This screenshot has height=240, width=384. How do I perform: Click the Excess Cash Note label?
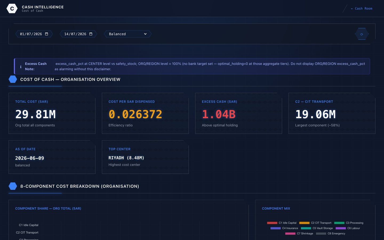click(36, 66)
